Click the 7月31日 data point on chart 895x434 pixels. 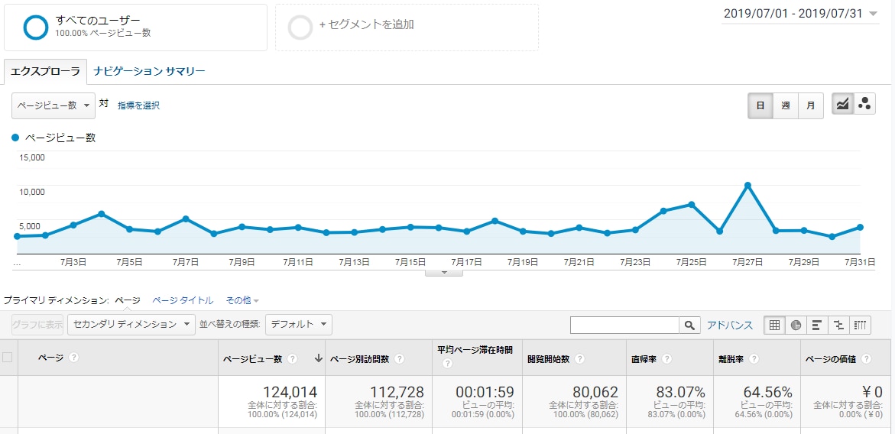pos(860,227)
